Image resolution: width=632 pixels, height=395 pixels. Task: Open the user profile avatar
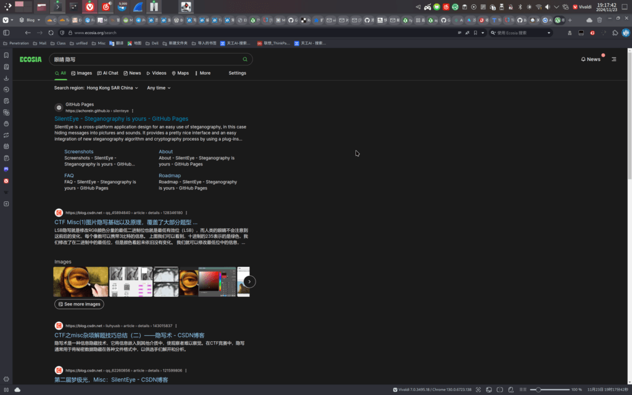(626, 33)
